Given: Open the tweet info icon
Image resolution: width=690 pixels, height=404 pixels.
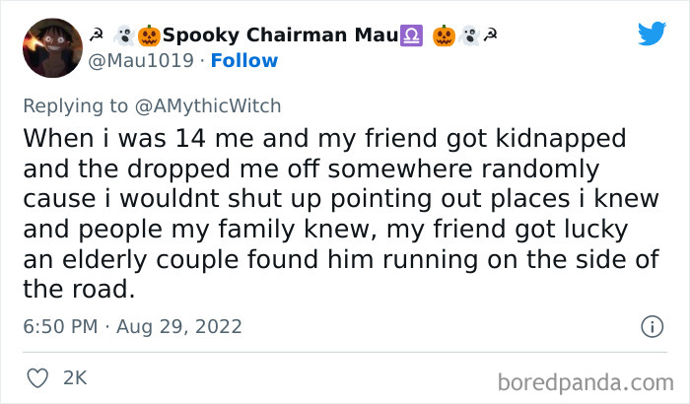Looking at the screenshot, I should 651,326.
